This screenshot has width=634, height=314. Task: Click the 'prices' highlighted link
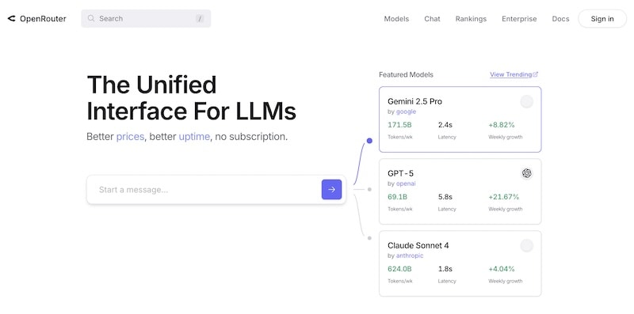click(x=130, y=137)
